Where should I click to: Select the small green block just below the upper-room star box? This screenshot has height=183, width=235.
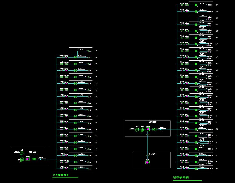148,135
